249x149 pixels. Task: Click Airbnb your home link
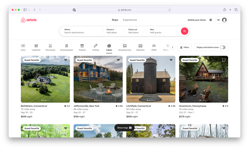click(x=197, y=20)
